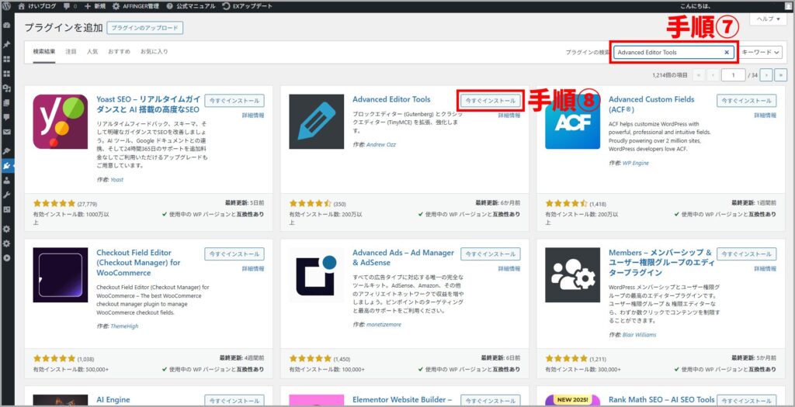The height and width of the screenshot is (407, 795).
Task: Click the EXアップデート refresh item in the admin bar
Action: pos(243,5)
